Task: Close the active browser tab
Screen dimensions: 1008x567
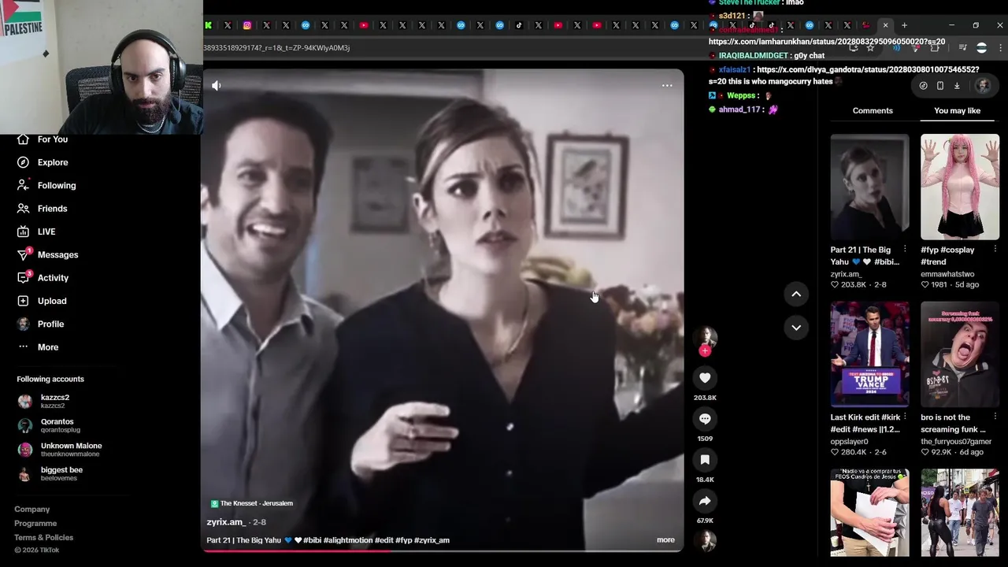Action: [x=885, y=25]
